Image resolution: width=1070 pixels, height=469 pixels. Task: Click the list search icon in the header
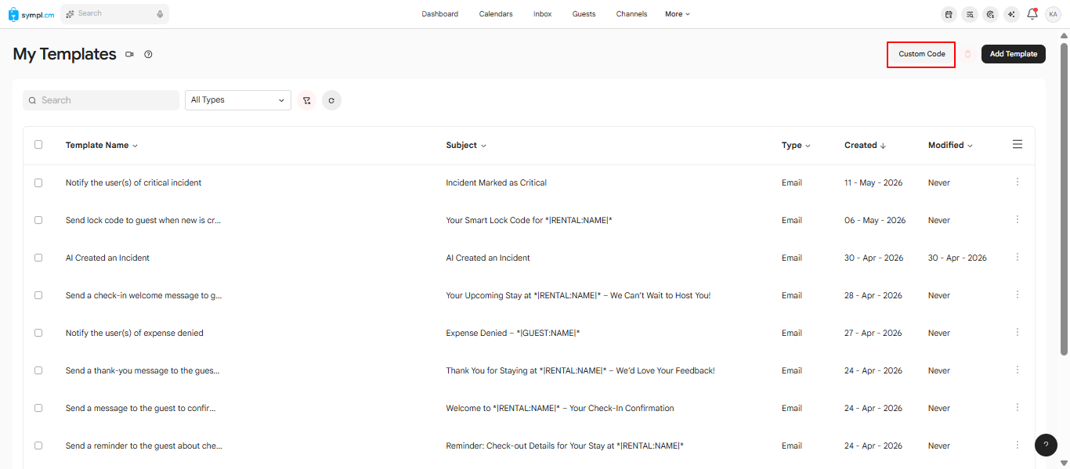tap(970, 14)
